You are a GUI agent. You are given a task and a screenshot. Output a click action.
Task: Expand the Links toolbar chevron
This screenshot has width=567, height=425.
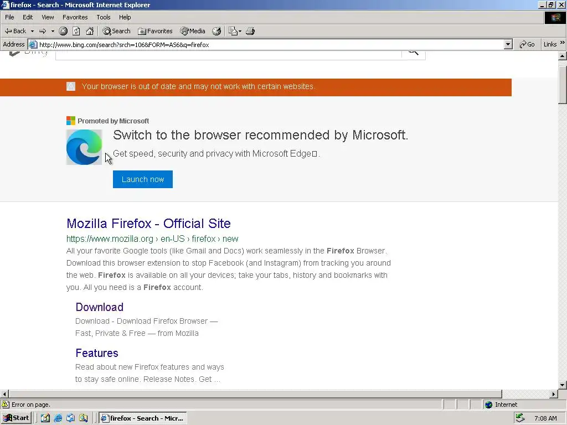pyautogui.click(x=563, y=43)
